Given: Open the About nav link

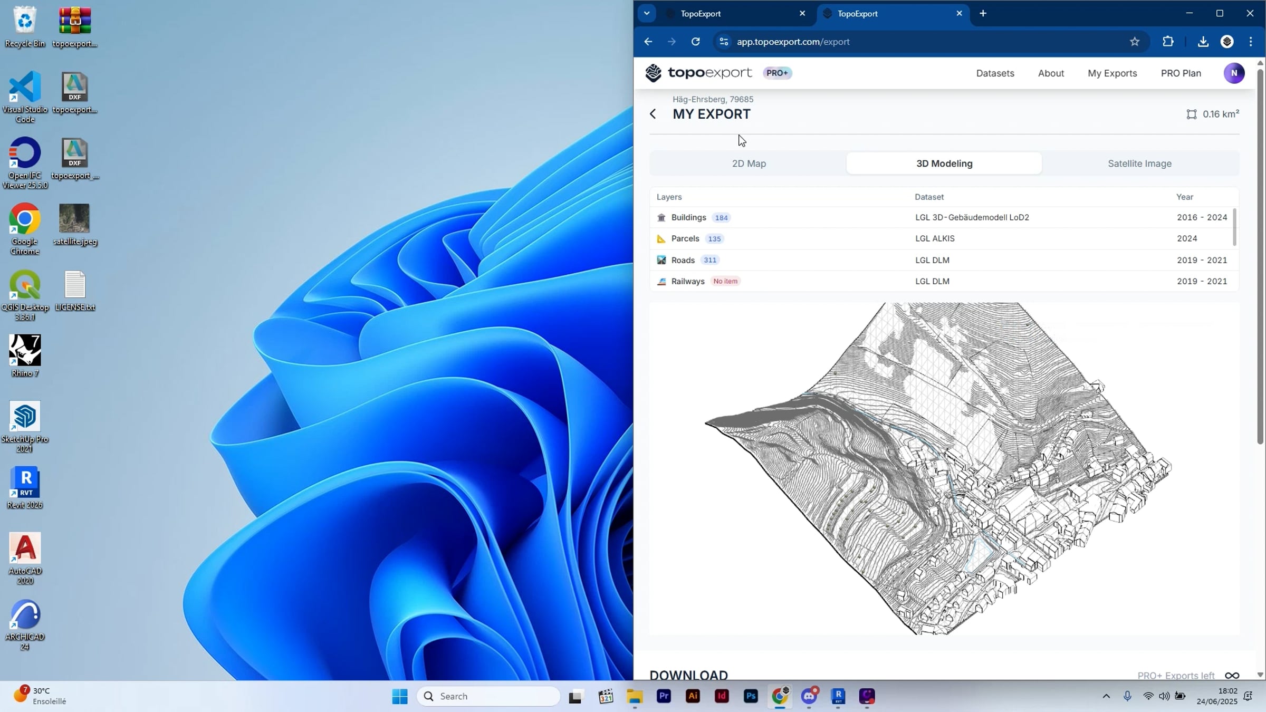Looking at the screenshot, I should point(1051,73).
